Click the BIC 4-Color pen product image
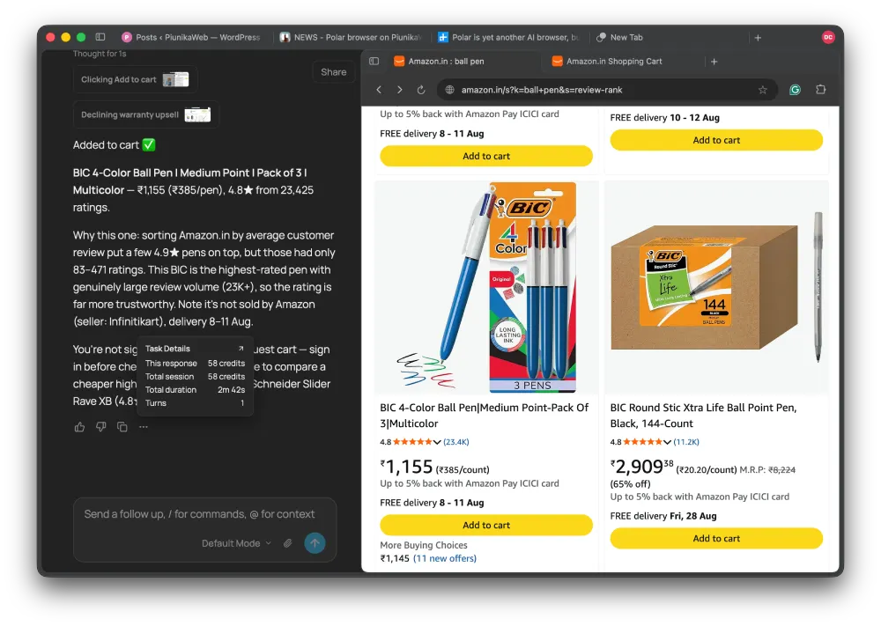Image resolution: width=881 pixels, height=626 pixels. 486,287
